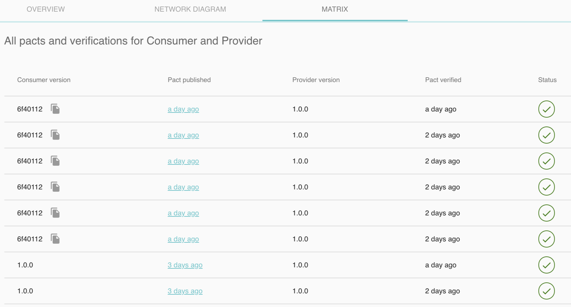Click success status icon for 6f40112 verified a day ago

546,109
